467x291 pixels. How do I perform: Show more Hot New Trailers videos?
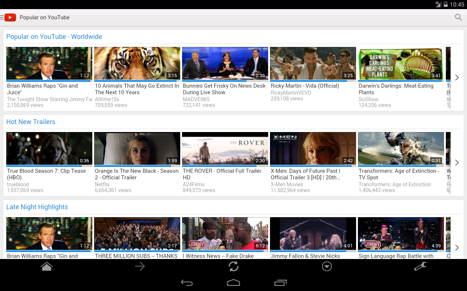(x=457, y=163)
